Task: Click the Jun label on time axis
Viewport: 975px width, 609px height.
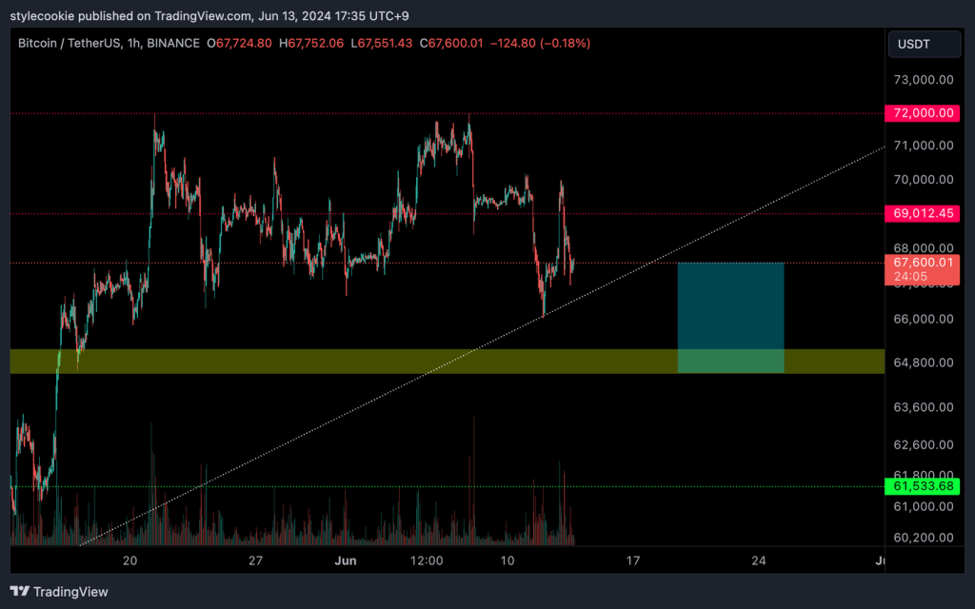Action: tap(347, 560)
